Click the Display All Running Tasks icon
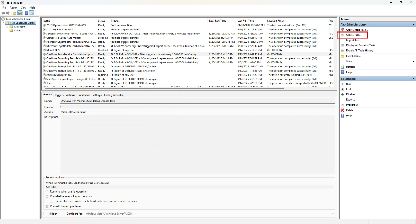 [x=342, y=45]
